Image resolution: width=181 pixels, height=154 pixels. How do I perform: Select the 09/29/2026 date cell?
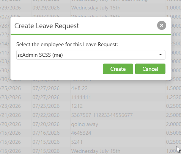46,8
